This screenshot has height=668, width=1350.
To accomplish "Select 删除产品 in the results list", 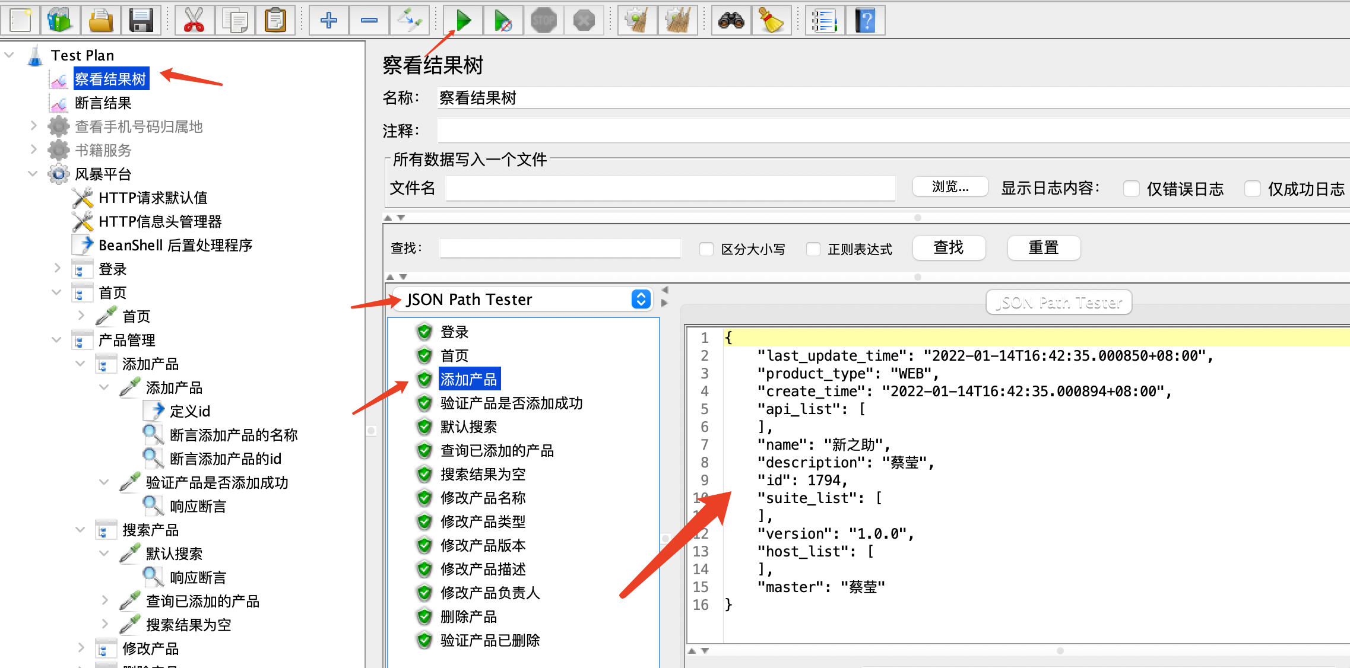I will coord(468,616).
